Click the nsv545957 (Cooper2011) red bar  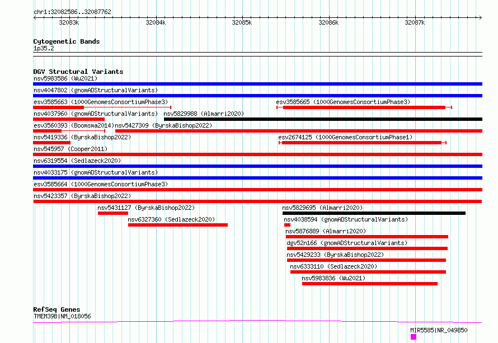click(257, 154)
